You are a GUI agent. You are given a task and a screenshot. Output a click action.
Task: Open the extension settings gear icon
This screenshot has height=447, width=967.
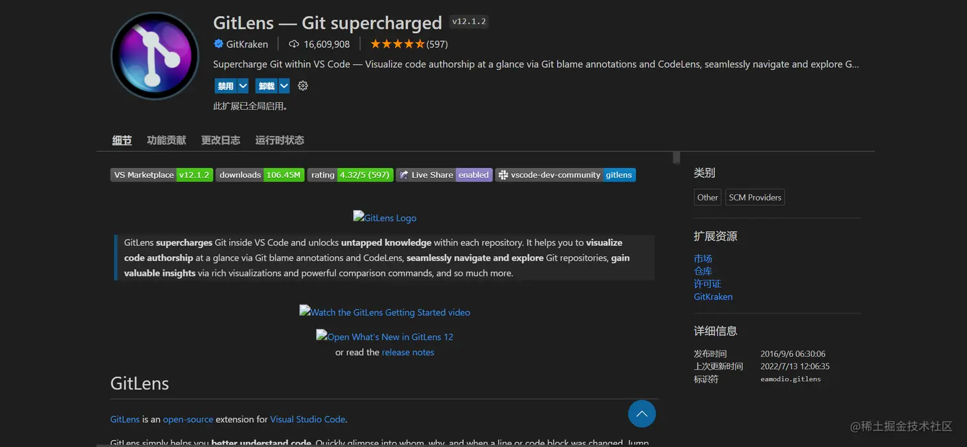(303, 86)
